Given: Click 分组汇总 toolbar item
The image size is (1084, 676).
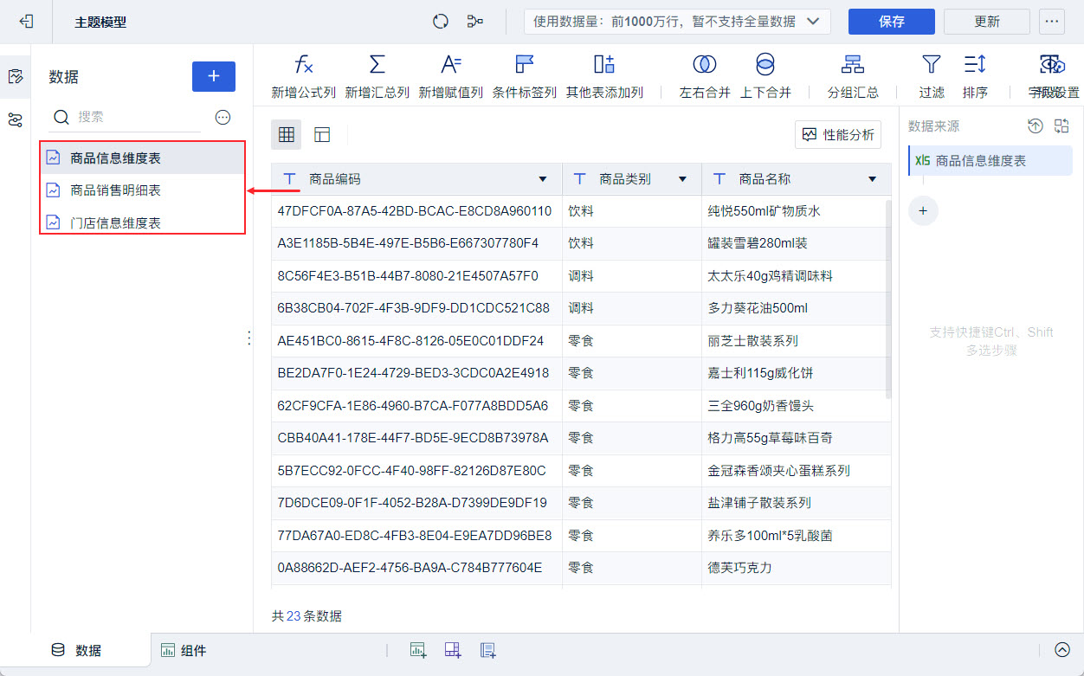Looking at the screenshot, I should (x=853, y=77).
